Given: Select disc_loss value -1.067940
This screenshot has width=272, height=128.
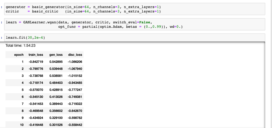Looking at the screenshot, I should 75,69.
